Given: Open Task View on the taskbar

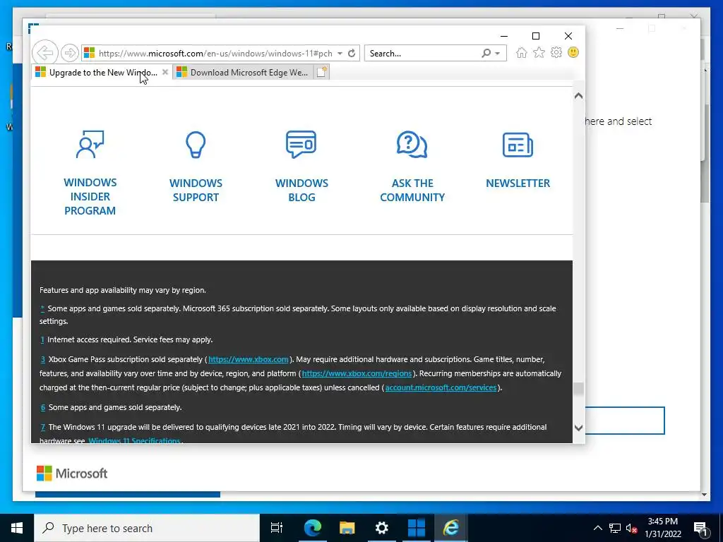Looking at the screenshot, I should pos(277,528).
